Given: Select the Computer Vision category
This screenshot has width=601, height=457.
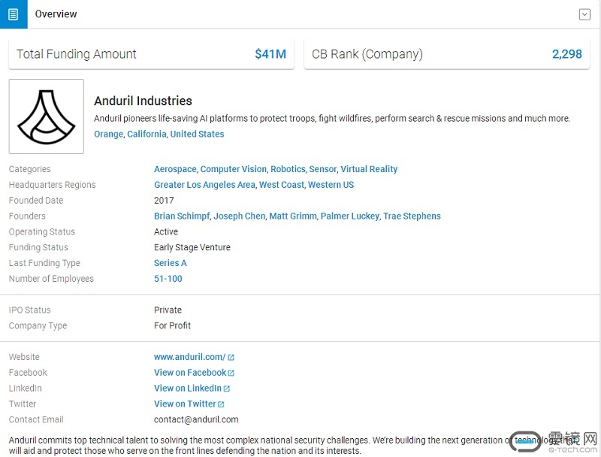Looking at the screenshot, I should [233, 169].
